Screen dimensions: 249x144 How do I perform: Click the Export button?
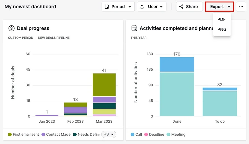point(219,7)
